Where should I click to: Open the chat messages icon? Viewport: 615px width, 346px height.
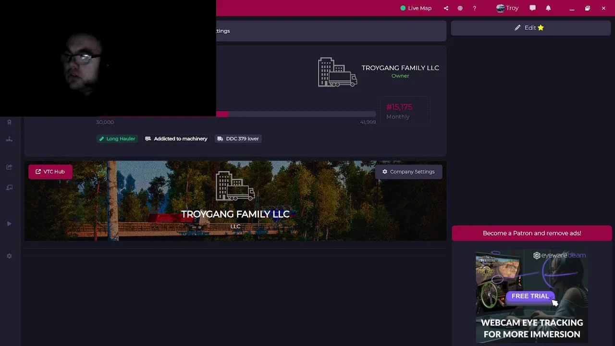tap(532, 8)
